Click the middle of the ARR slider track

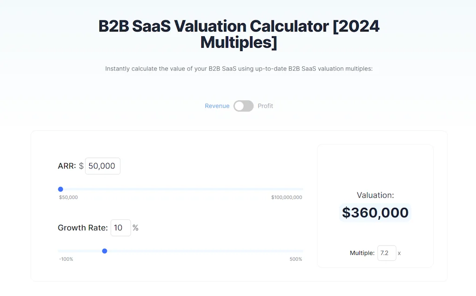[x=181, y=189]
